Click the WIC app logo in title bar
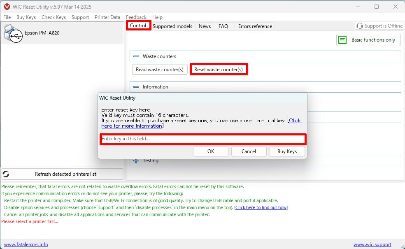This screenshot has height=249, width=405. [x=7, y=7]
